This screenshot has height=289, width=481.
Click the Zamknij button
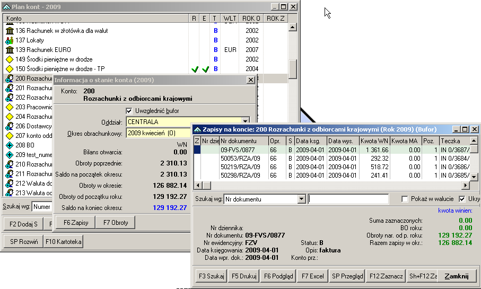(456, 276)
